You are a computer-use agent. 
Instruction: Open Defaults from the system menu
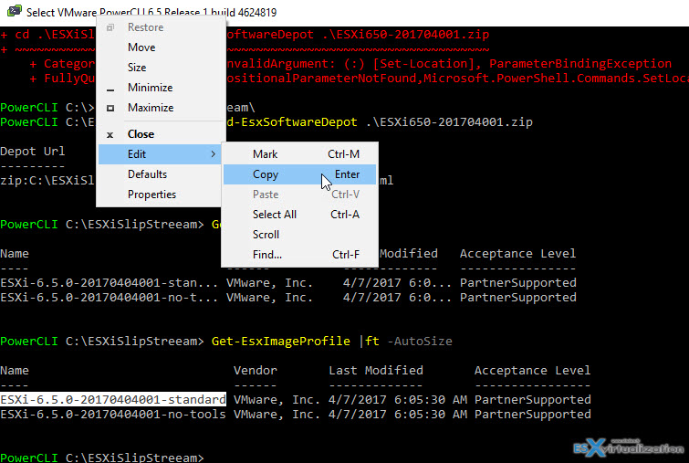click(x=147, y=174)
